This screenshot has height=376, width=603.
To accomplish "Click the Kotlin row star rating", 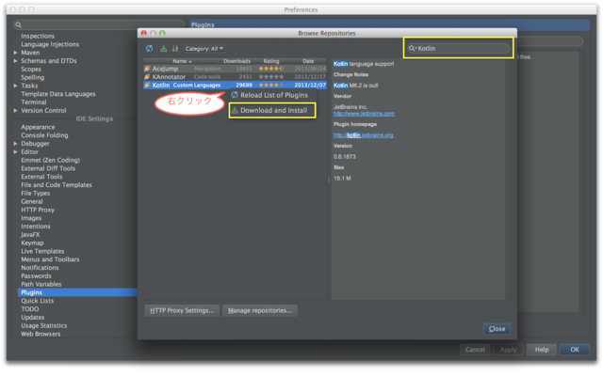I will 271,85.
